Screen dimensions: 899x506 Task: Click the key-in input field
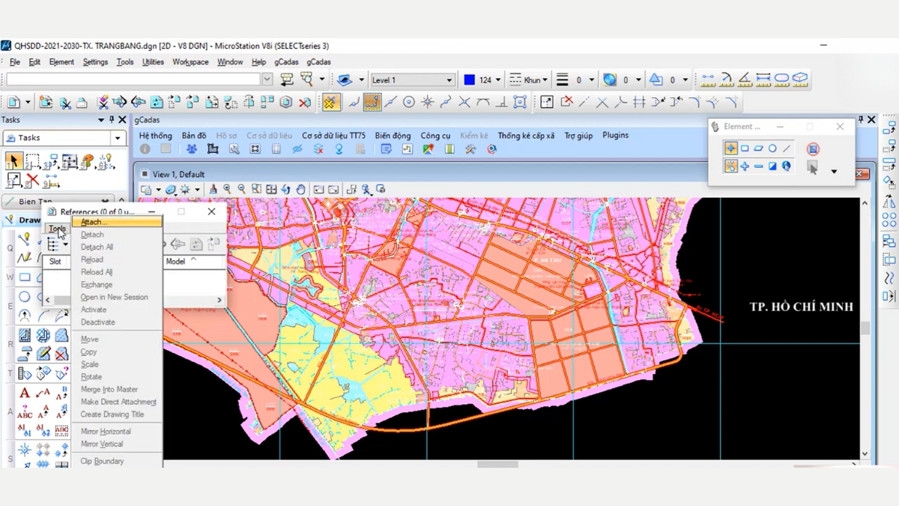pos(133,79)
